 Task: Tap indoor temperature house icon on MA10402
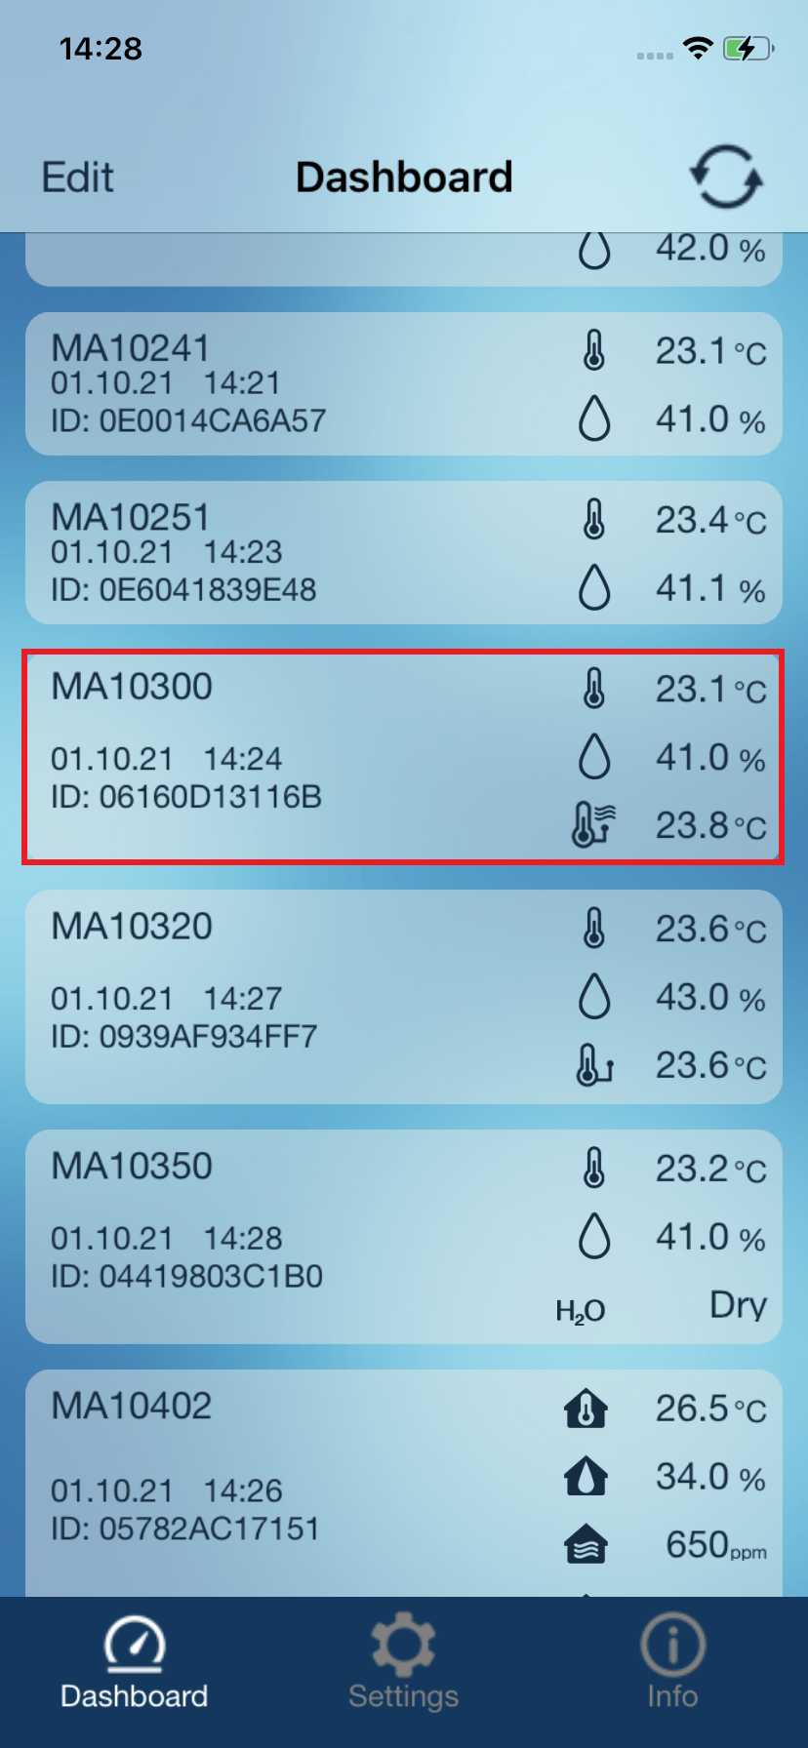(x=586, y=1409)
